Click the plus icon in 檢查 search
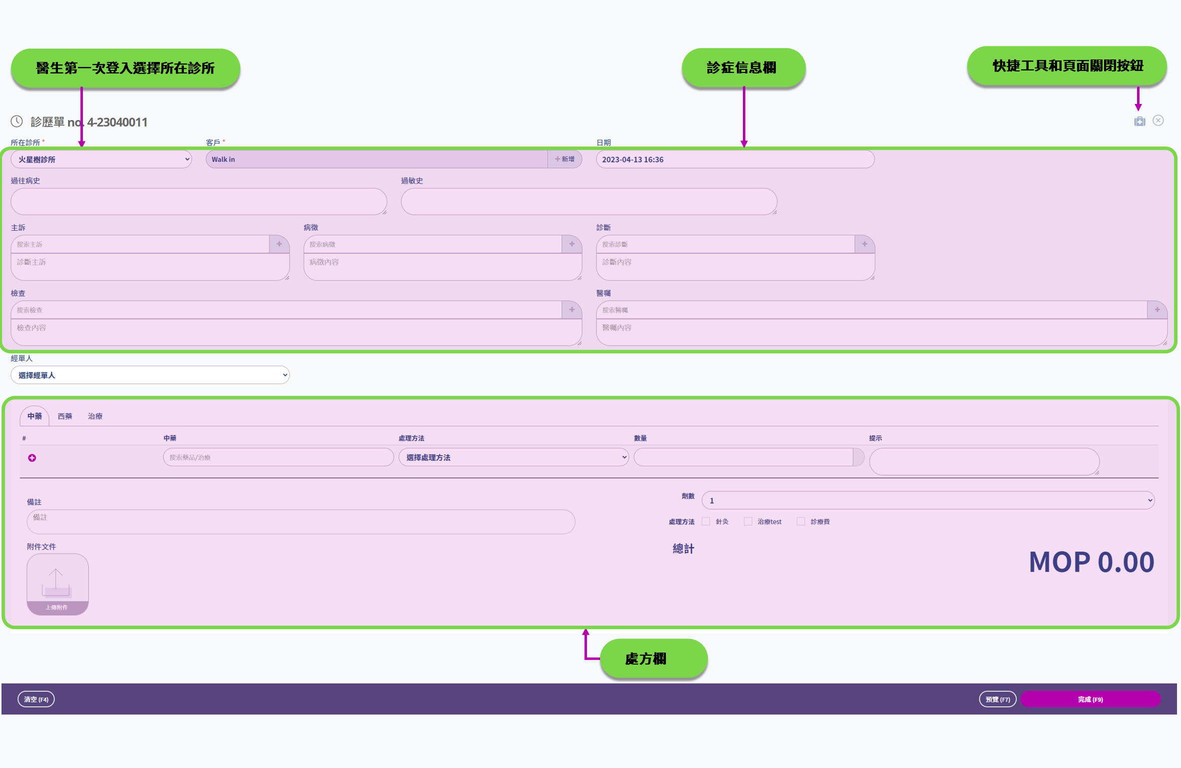This screenshot has height=768, width=1181. (572, 310)
